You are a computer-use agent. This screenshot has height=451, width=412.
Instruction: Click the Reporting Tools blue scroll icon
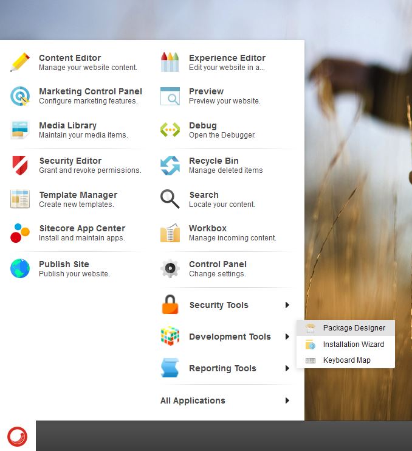(x=170, y=368)
